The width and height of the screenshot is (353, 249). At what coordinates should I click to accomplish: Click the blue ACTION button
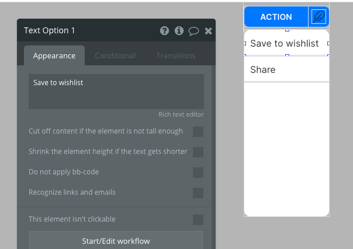276,17
